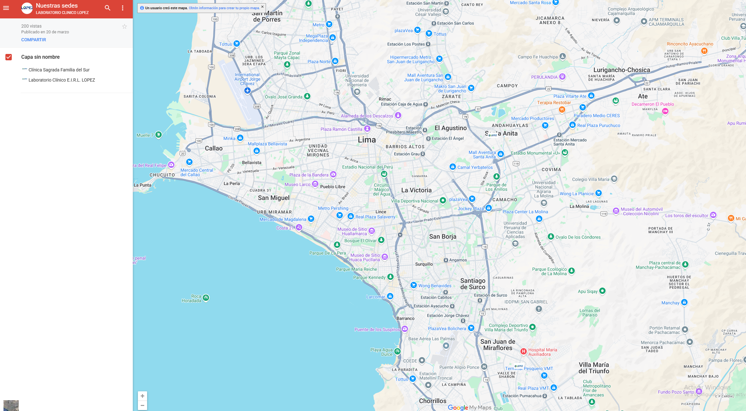Click the Google My Maps logo
The width and height of the screenshot is (746, 411).
pyautogui.click(x=470, y=408)
